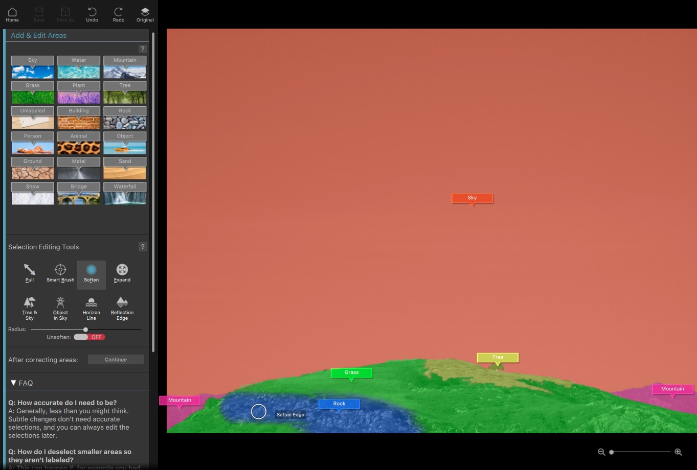Select the Water area thumbnail
The height and width of the screenshot is (470, 697).
coord(79,67)
